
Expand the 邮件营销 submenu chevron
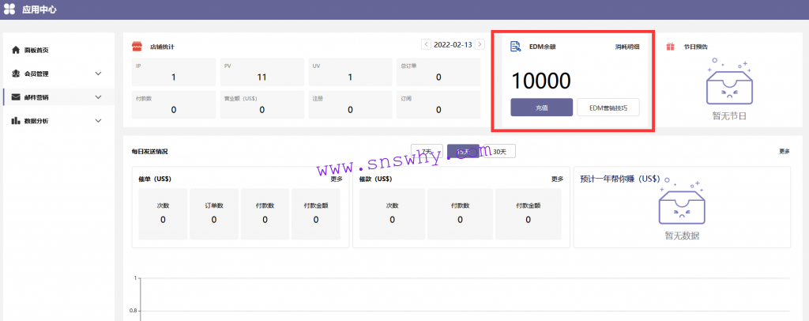point(98,97)
